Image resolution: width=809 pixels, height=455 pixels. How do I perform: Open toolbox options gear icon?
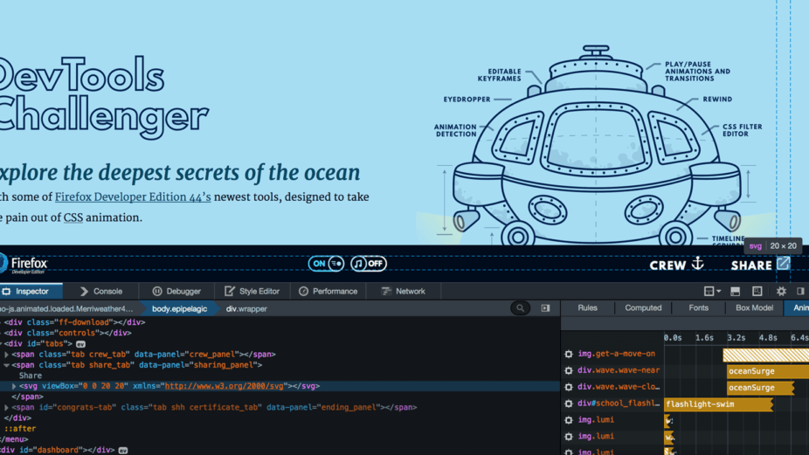(781, 292)
